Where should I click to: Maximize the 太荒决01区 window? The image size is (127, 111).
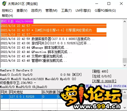click(x=109, y=4)
